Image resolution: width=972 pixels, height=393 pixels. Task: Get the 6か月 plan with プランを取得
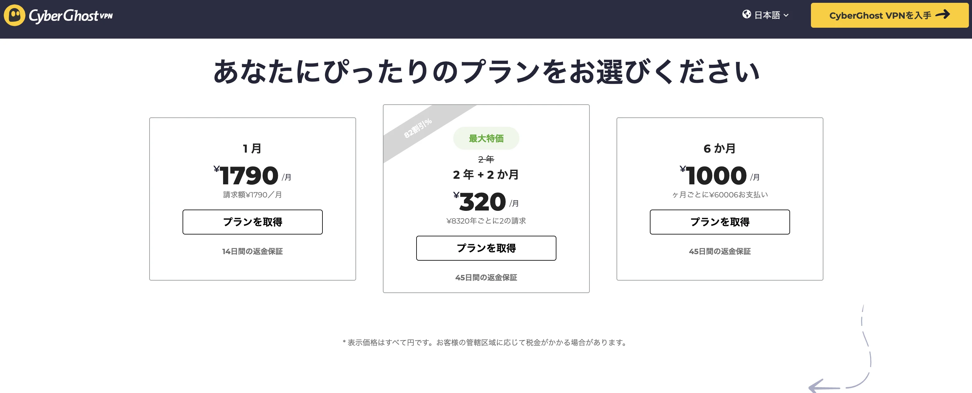click(720, 222)
